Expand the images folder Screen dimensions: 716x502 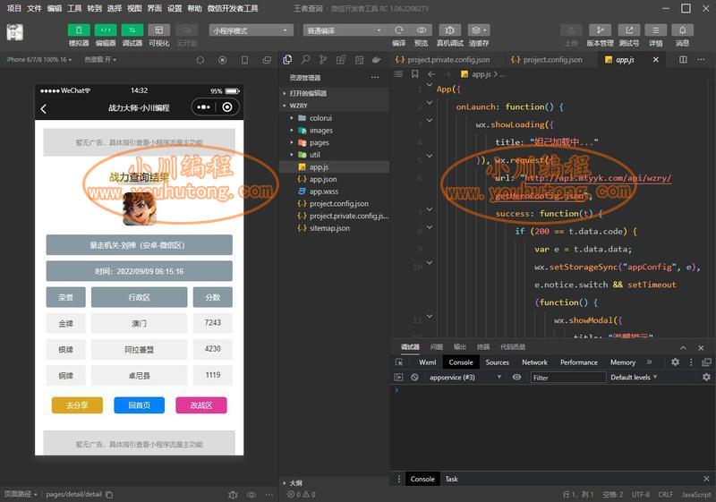[335, 130]
